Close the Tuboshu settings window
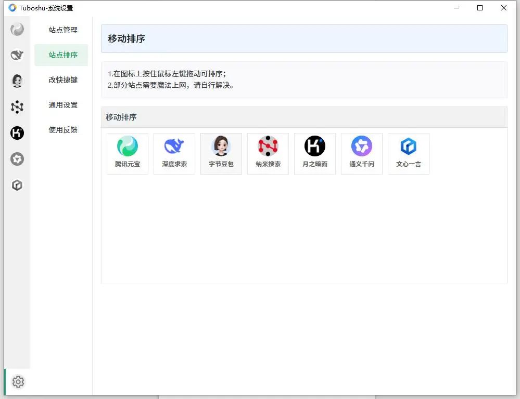This screenshot has height=399, width=520. (504, 8)
